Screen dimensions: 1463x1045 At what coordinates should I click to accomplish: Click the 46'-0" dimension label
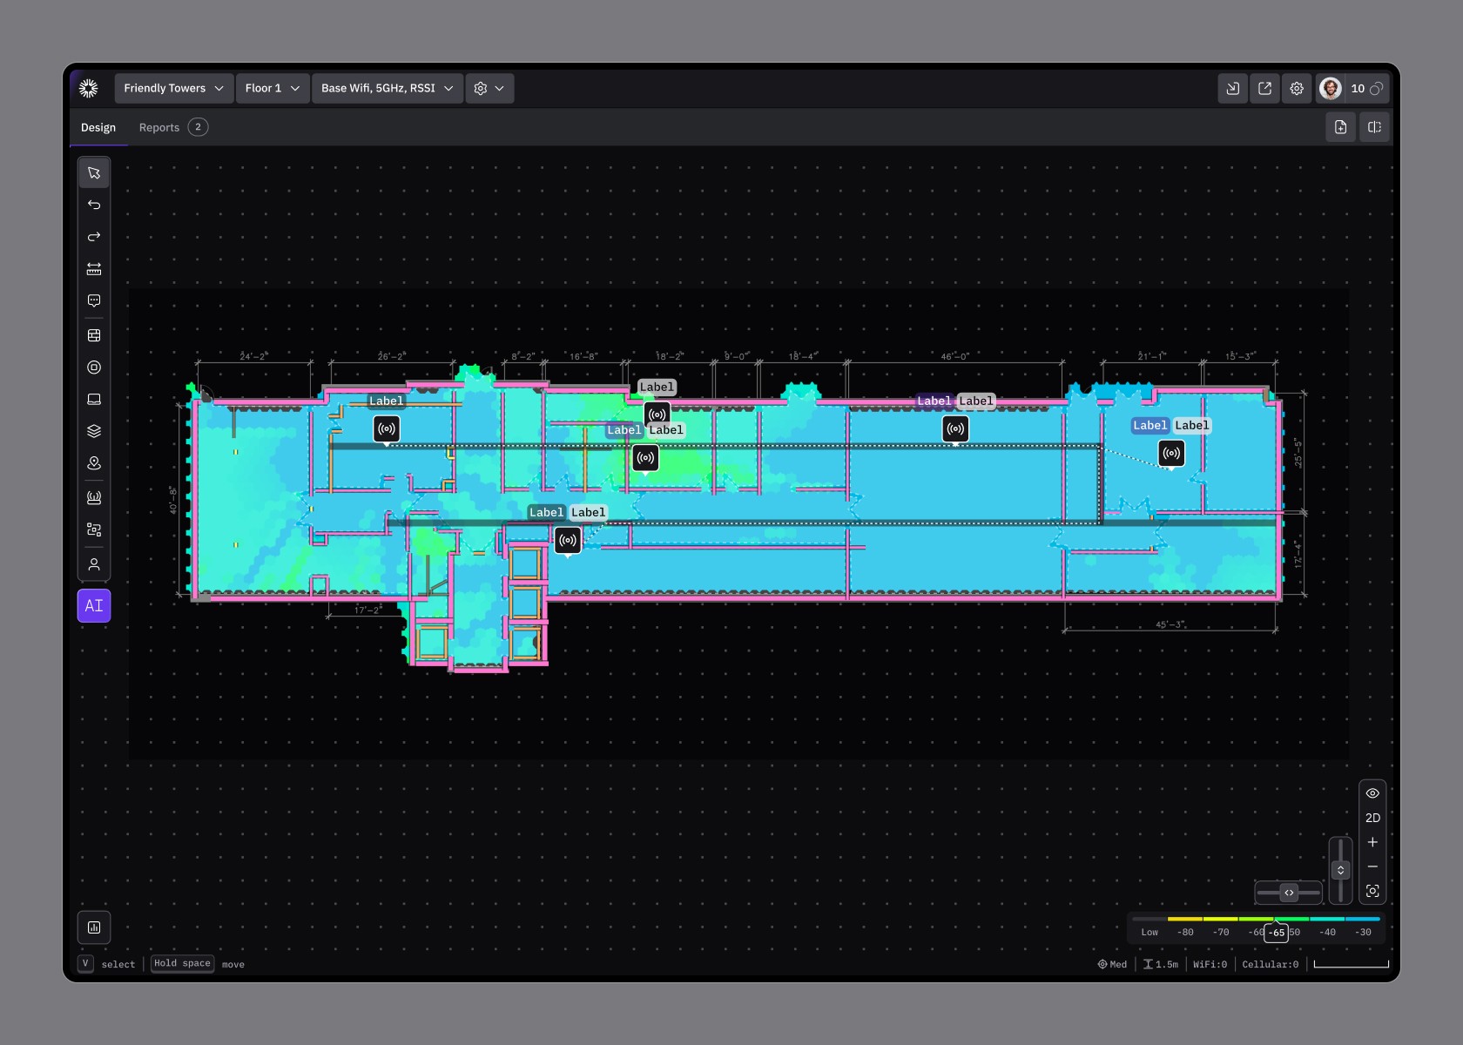coord(954,356)
